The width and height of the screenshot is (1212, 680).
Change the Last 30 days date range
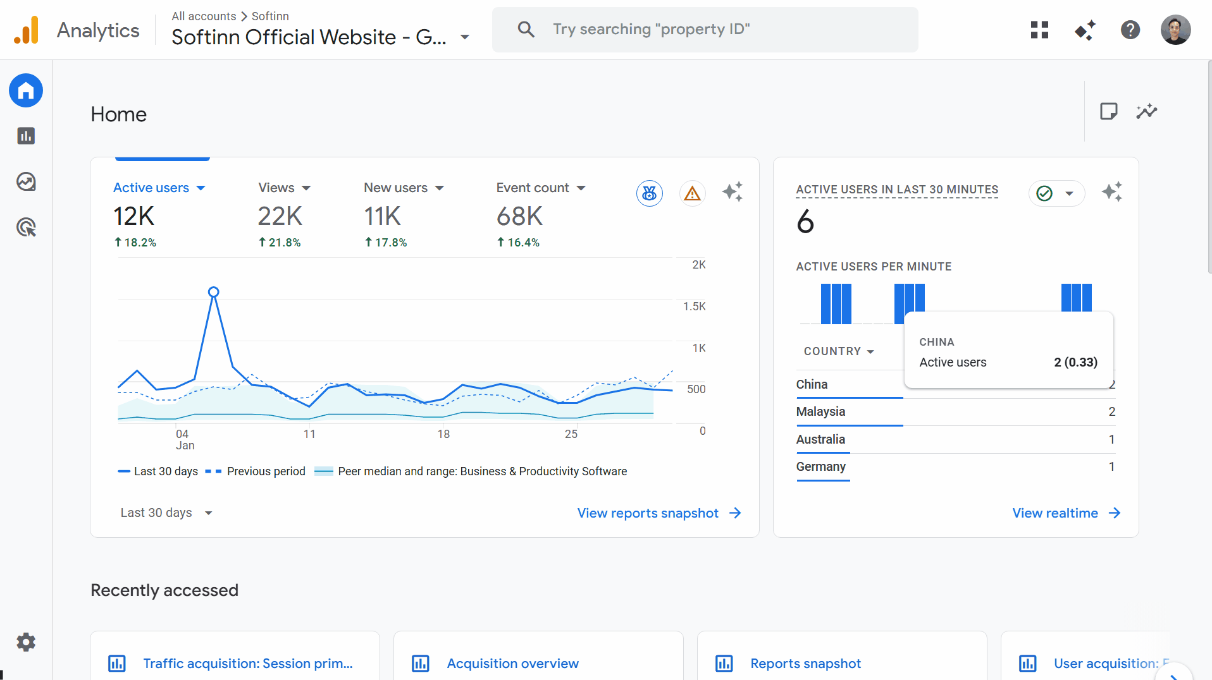click(166, 513)
